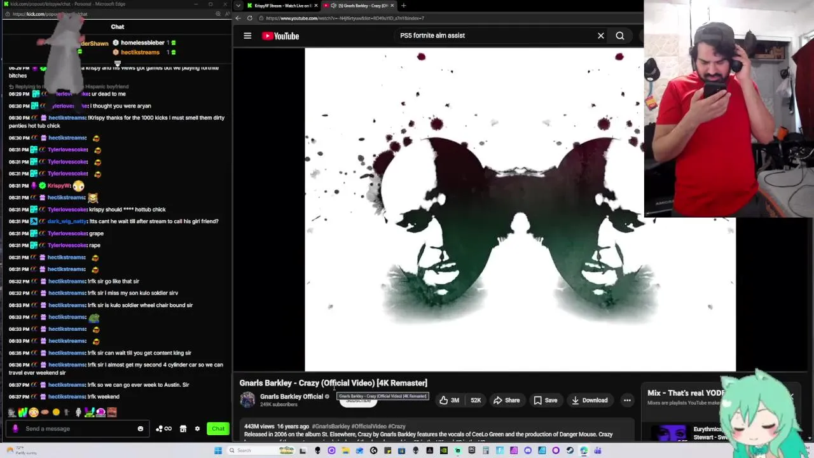The height and width of the screenshot is (458, 814).
Task: Save the video to a playlist
Action: pos(546,400)
